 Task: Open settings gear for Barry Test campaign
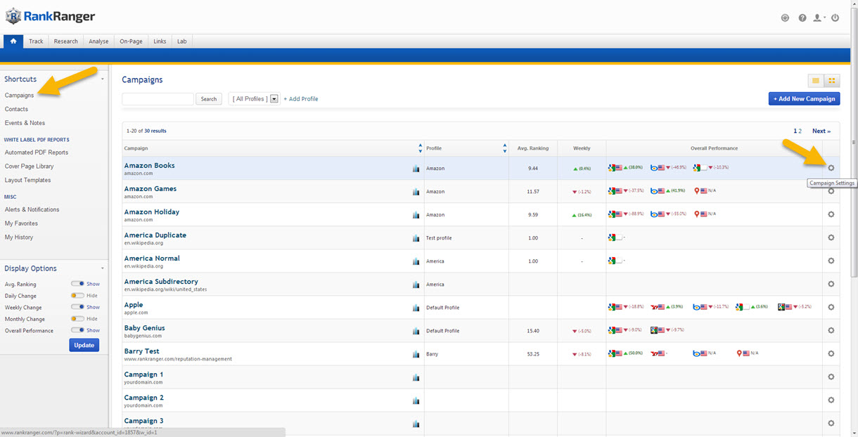pyautogui.click(x=831, y=353)
